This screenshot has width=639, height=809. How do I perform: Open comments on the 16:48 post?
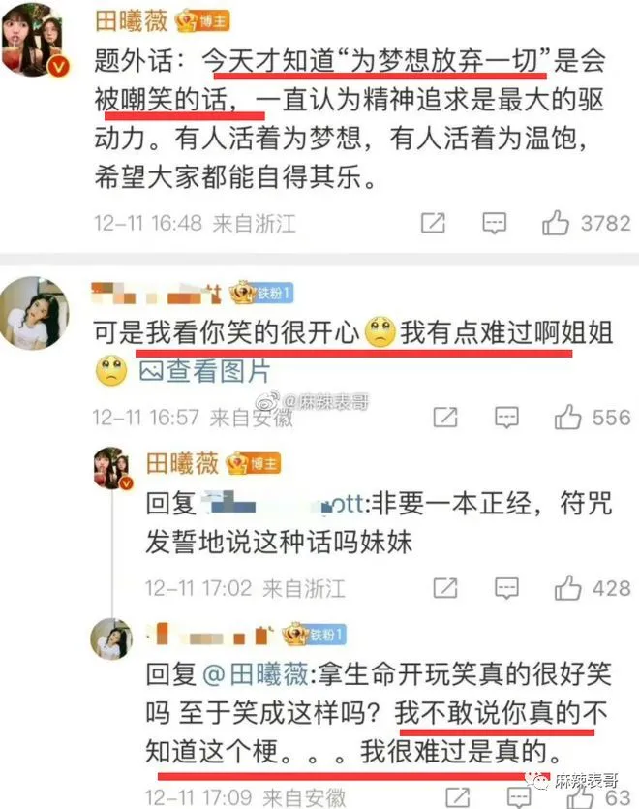494,224
